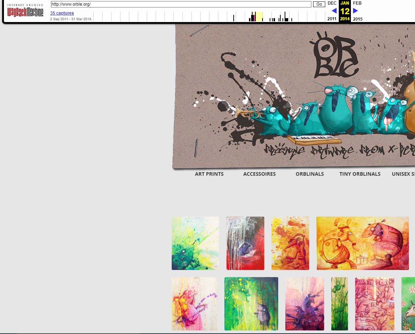415x334 pixels.
Task: Open the red and grey drippy painting thumbnail
Action: [x=245, y=243]
